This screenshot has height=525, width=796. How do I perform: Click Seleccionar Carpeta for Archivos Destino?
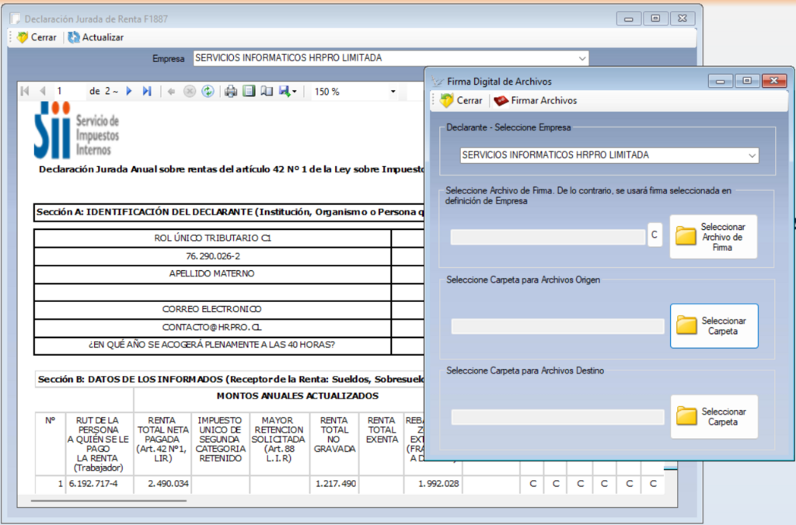(714, 416)
